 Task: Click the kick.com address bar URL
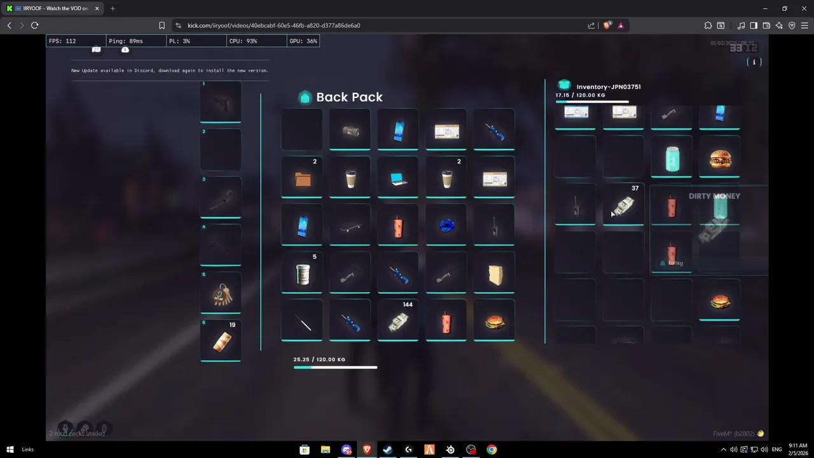tap(274, 25)
